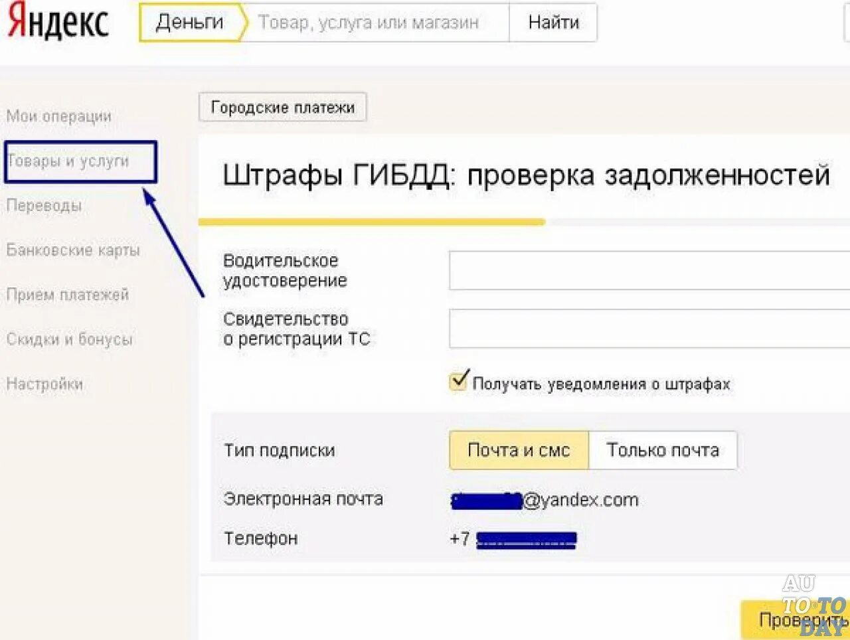The image size is (850, 640).
Task: Click the Штрафы ГИБДД page heading
Action: point(526,175)
